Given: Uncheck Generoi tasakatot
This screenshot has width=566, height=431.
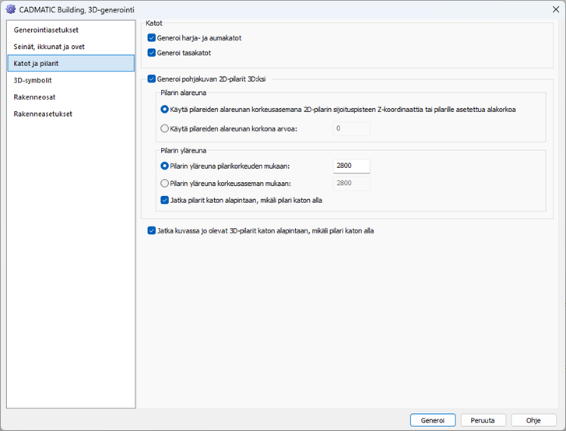Looking at the screenshot, I should (152, 53).
